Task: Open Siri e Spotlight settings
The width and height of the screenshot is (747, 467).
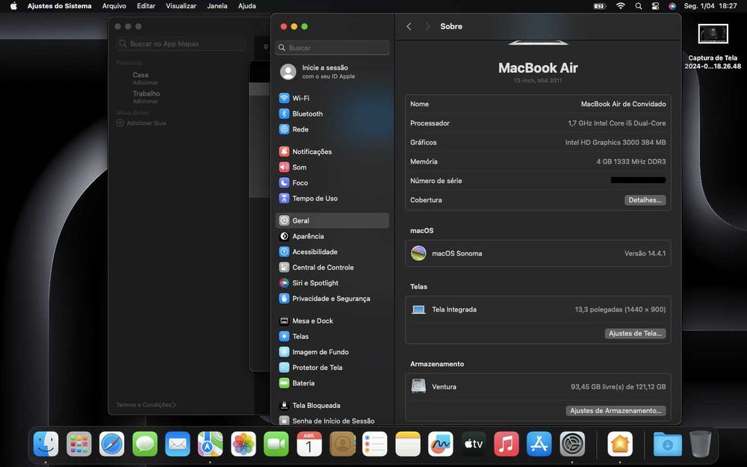Action: click(x=332, y=283)
